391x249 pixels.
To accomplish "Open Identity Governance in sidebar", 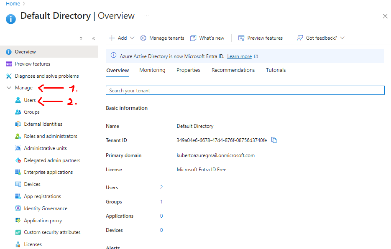I will 46,208.
